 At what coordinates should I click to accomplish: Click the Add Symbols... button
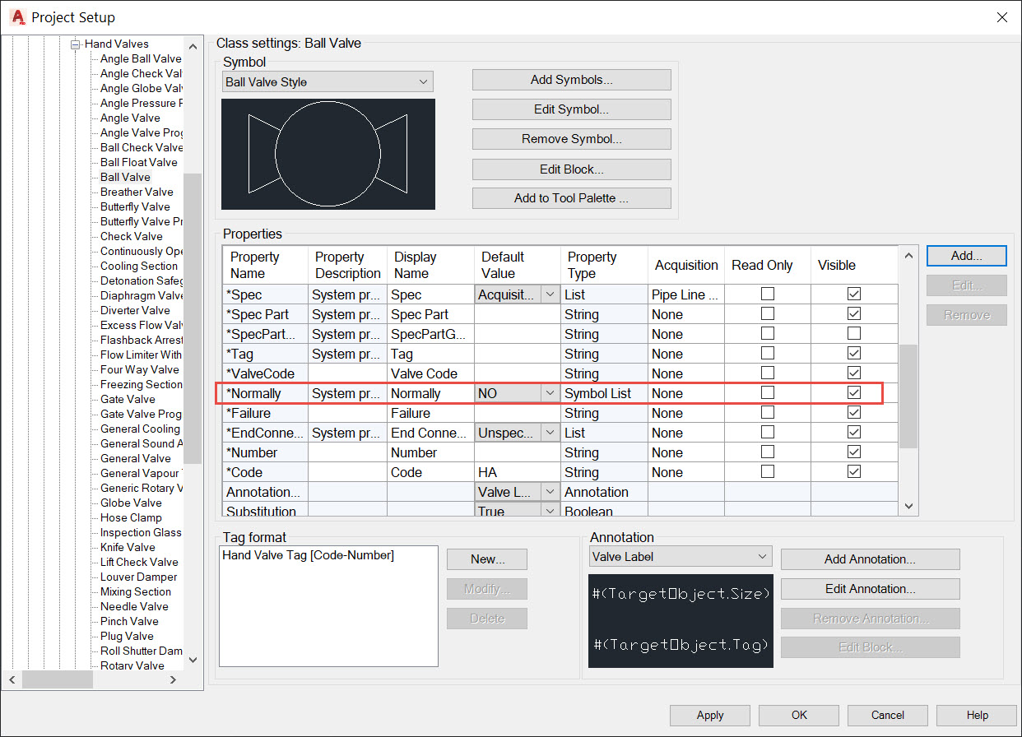pyautogui.click(x=572, y=80)
